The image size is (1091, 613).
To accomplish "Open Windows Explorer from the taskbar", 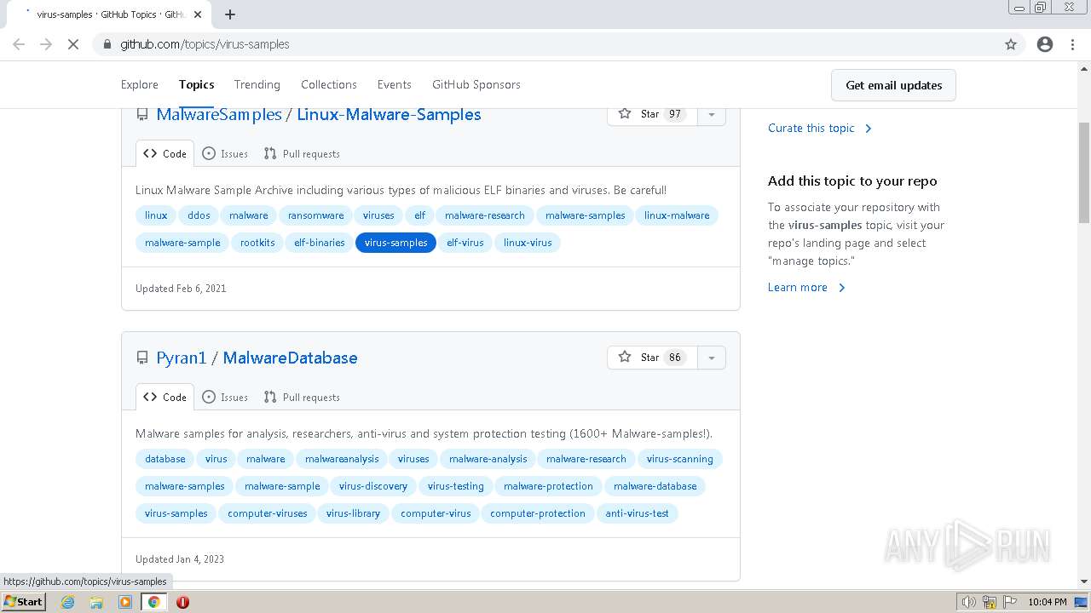I will pyautogui.click(x=96, y=602).
